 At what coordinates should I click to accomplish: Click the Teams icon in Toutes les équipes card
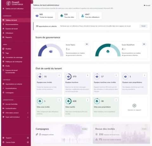tap(37, 16)
